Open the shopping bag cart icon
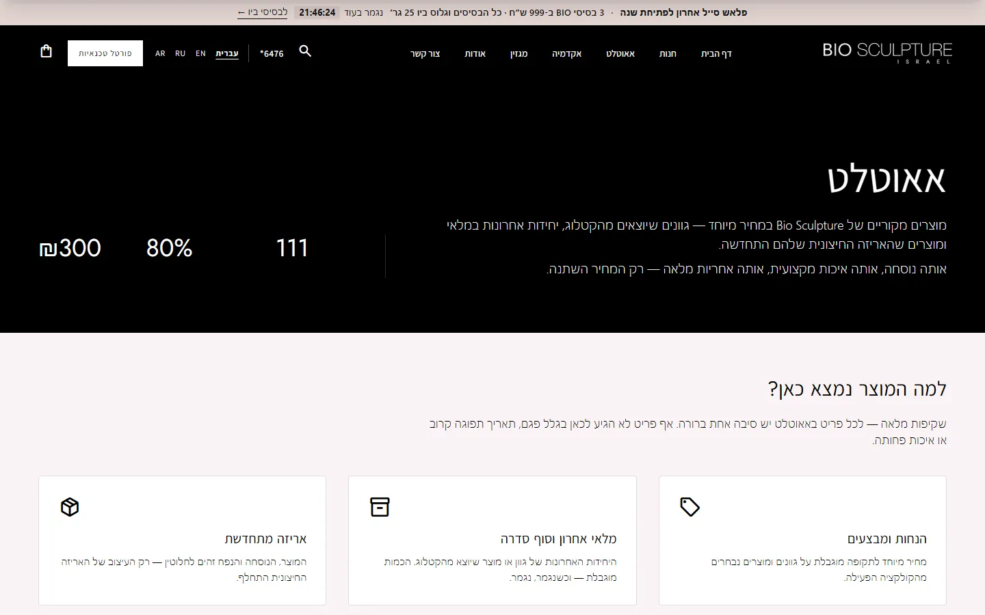Screen dimensions: 985x615 coord(46,51)
